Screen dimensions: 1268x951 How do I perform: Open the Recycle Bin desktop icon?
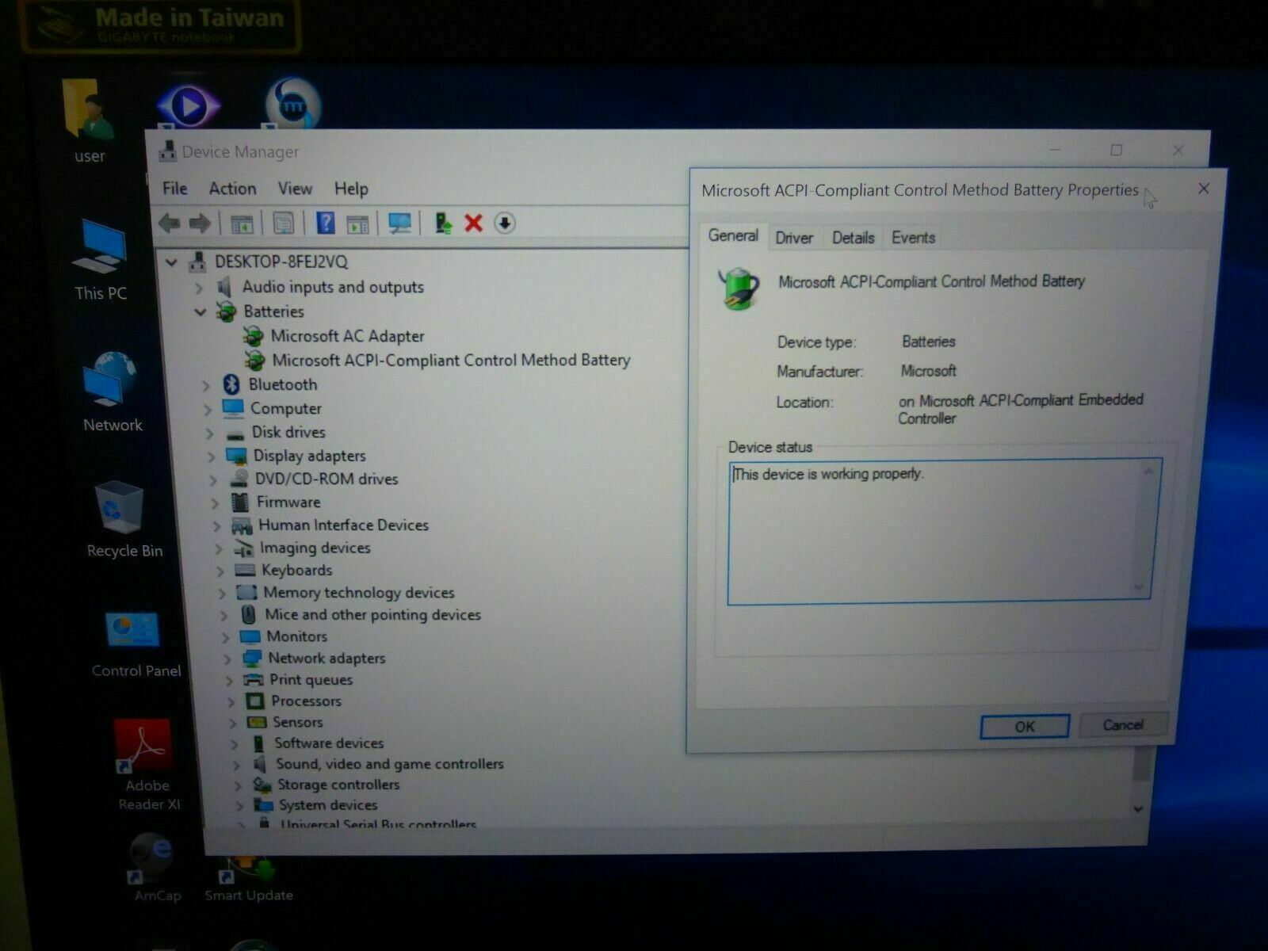tap(123, 519)
